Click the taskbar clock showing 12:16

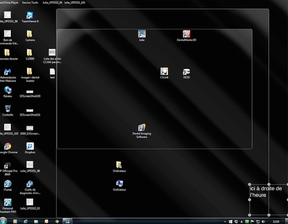(275, 221)
